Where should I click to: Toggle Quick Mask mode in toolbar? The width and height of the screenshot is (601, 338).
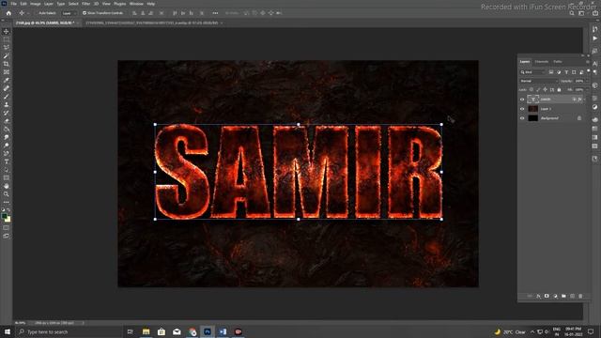coord(7,228)
